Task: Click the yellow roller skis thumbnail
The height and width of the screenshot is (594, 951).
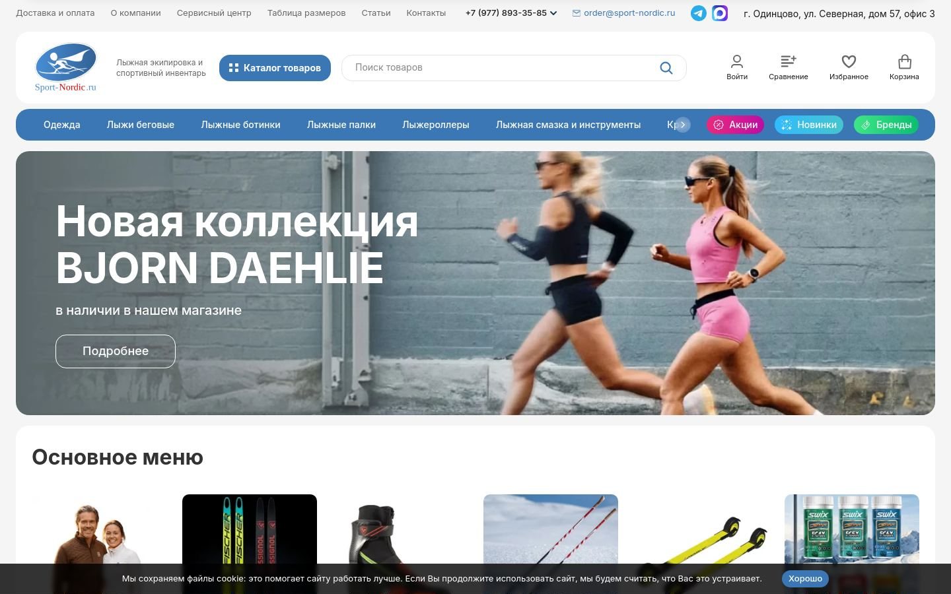Action: coord(701,544)
